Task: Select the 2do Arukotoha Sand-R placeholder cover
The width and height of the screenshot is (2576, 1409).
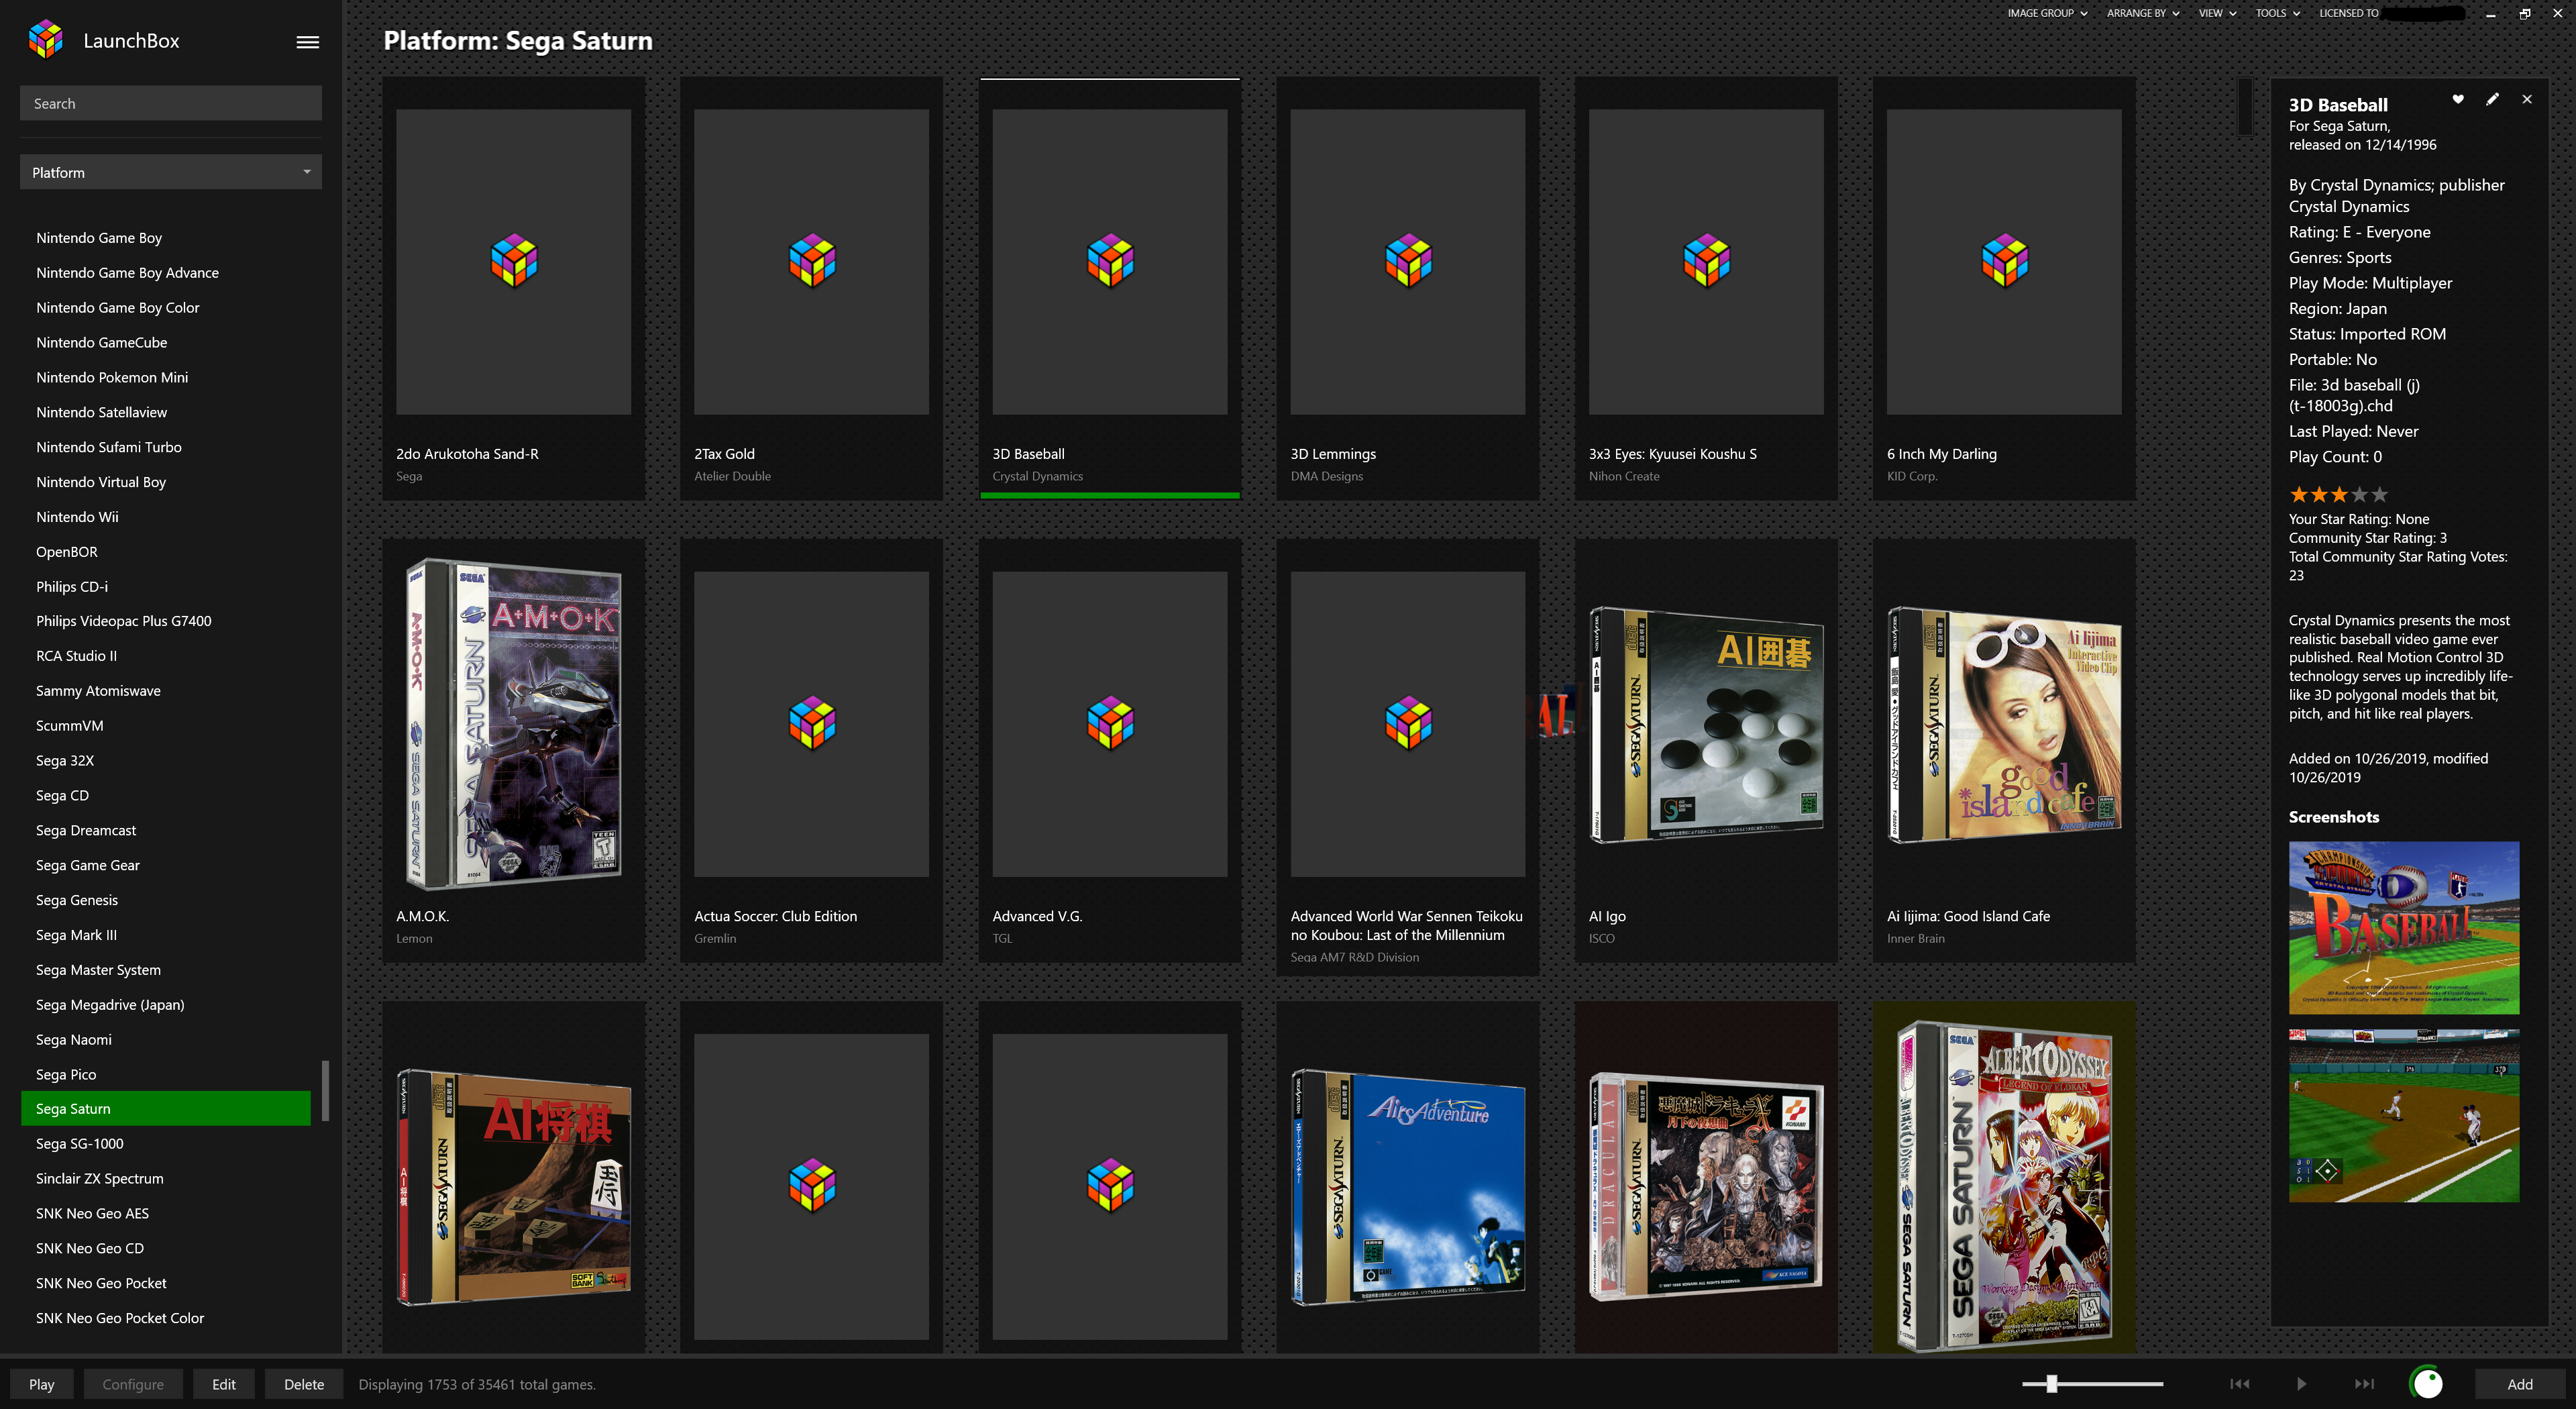Action: [x=513, y=262]
